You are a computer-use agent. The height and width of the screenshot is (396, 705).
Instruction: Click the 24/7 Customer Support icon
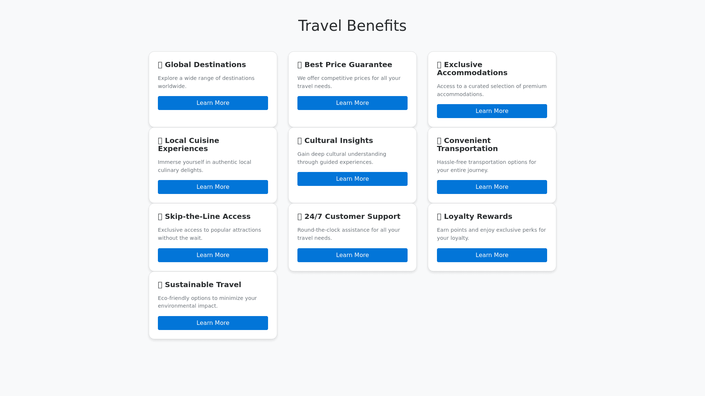click(300, 217)
